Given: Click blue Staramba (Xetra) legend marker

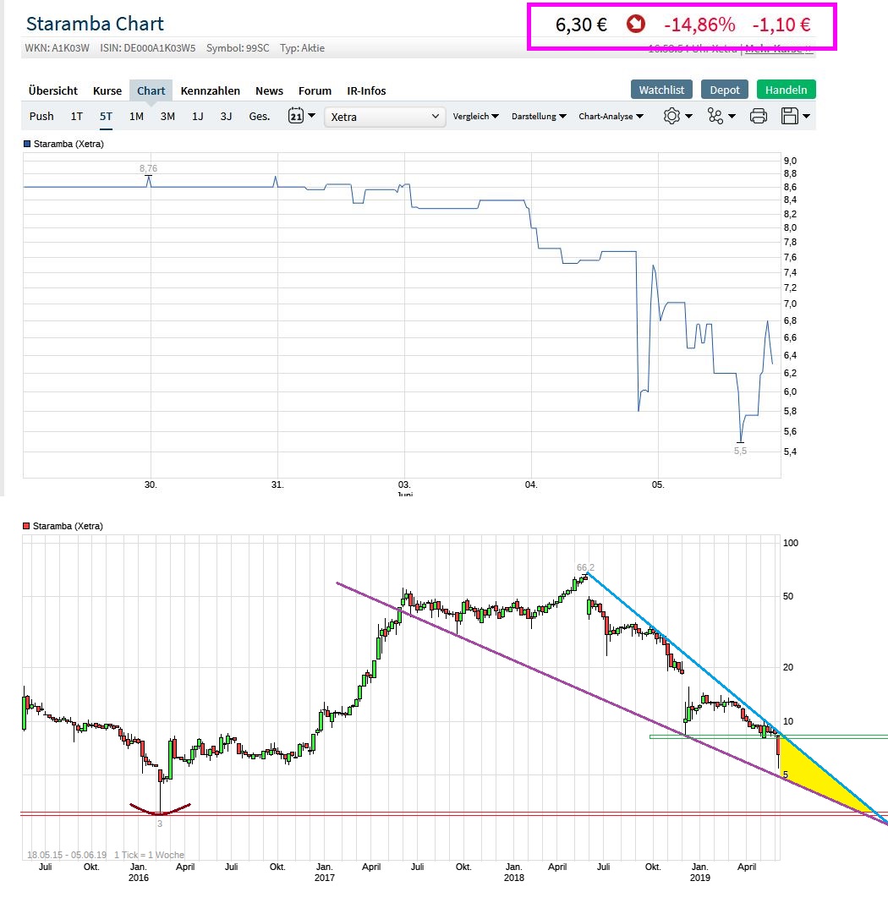Looking at the screenshot, I should (x=28, y=144).
